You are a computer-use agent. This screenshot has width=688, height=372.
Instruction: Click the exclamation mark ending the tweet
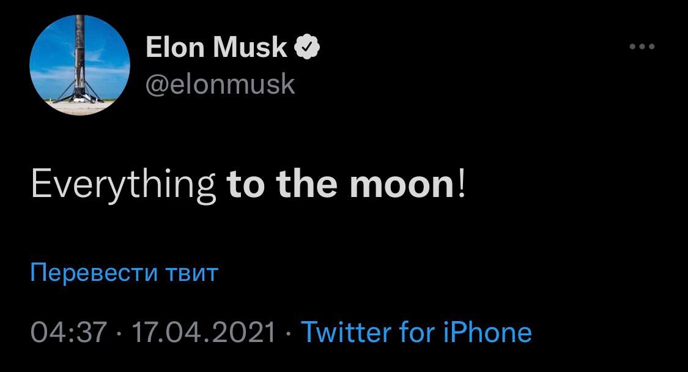coord(461,184)
